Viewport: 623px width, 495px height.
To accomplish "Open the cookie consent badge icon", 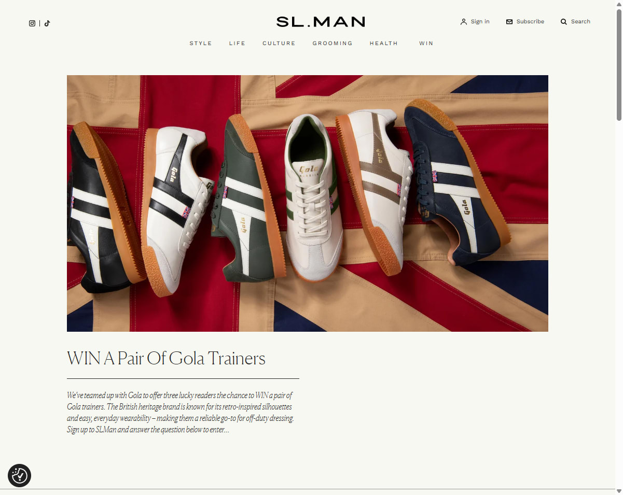I will tap(20, 475).
